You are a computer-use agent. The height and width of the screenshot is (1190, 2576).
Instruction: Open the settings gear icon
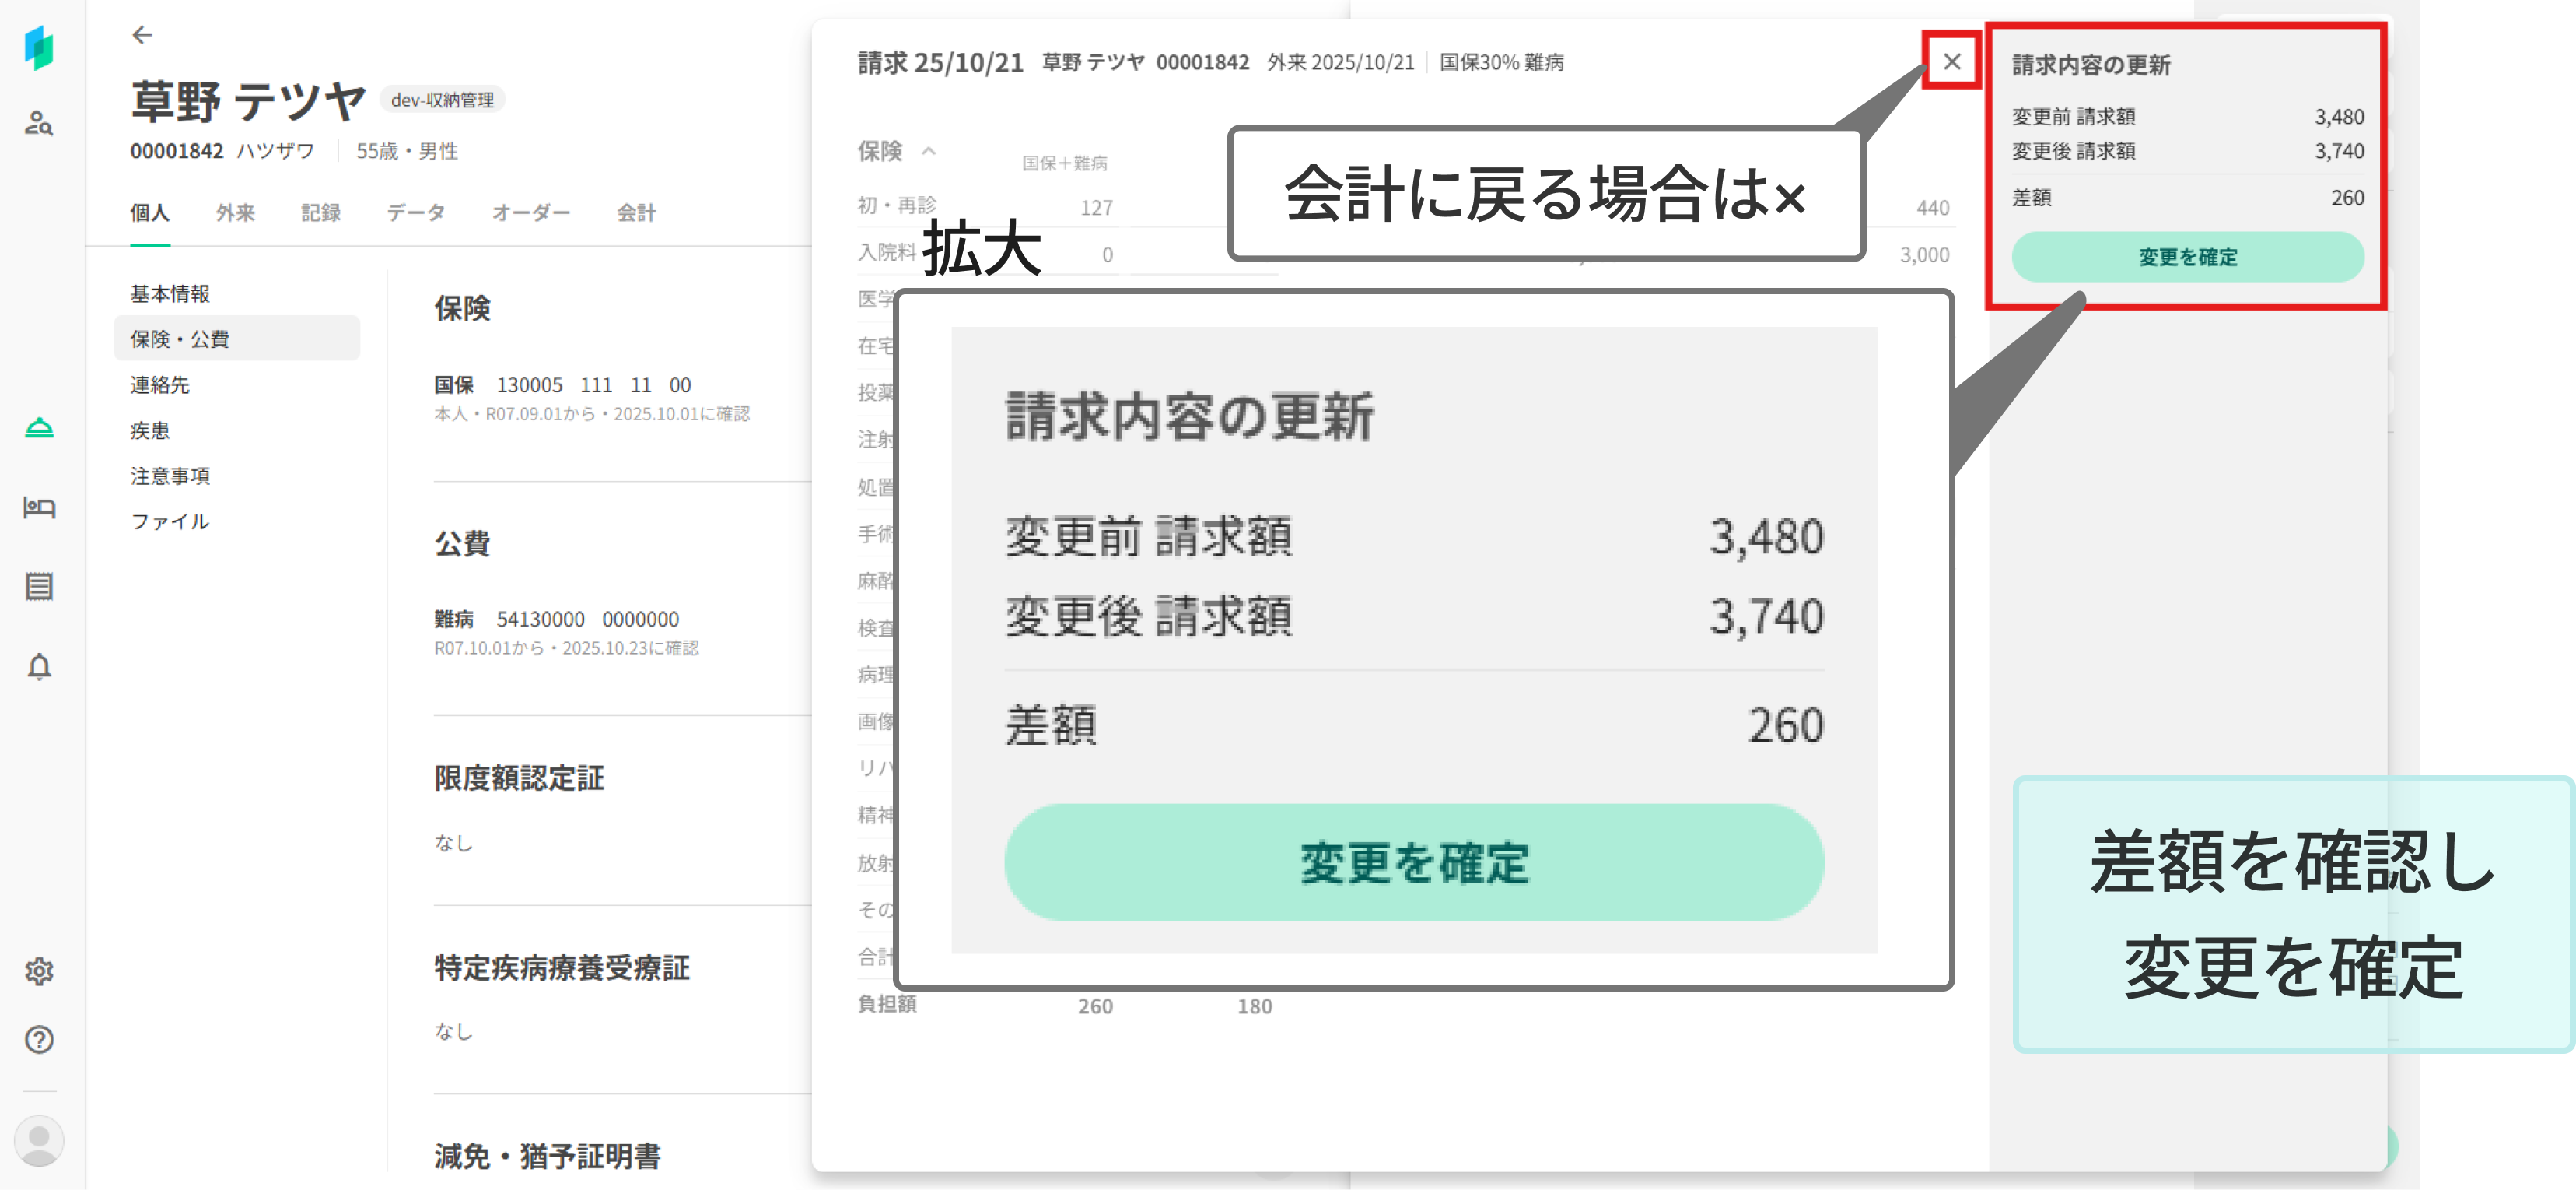coord(39,971)
